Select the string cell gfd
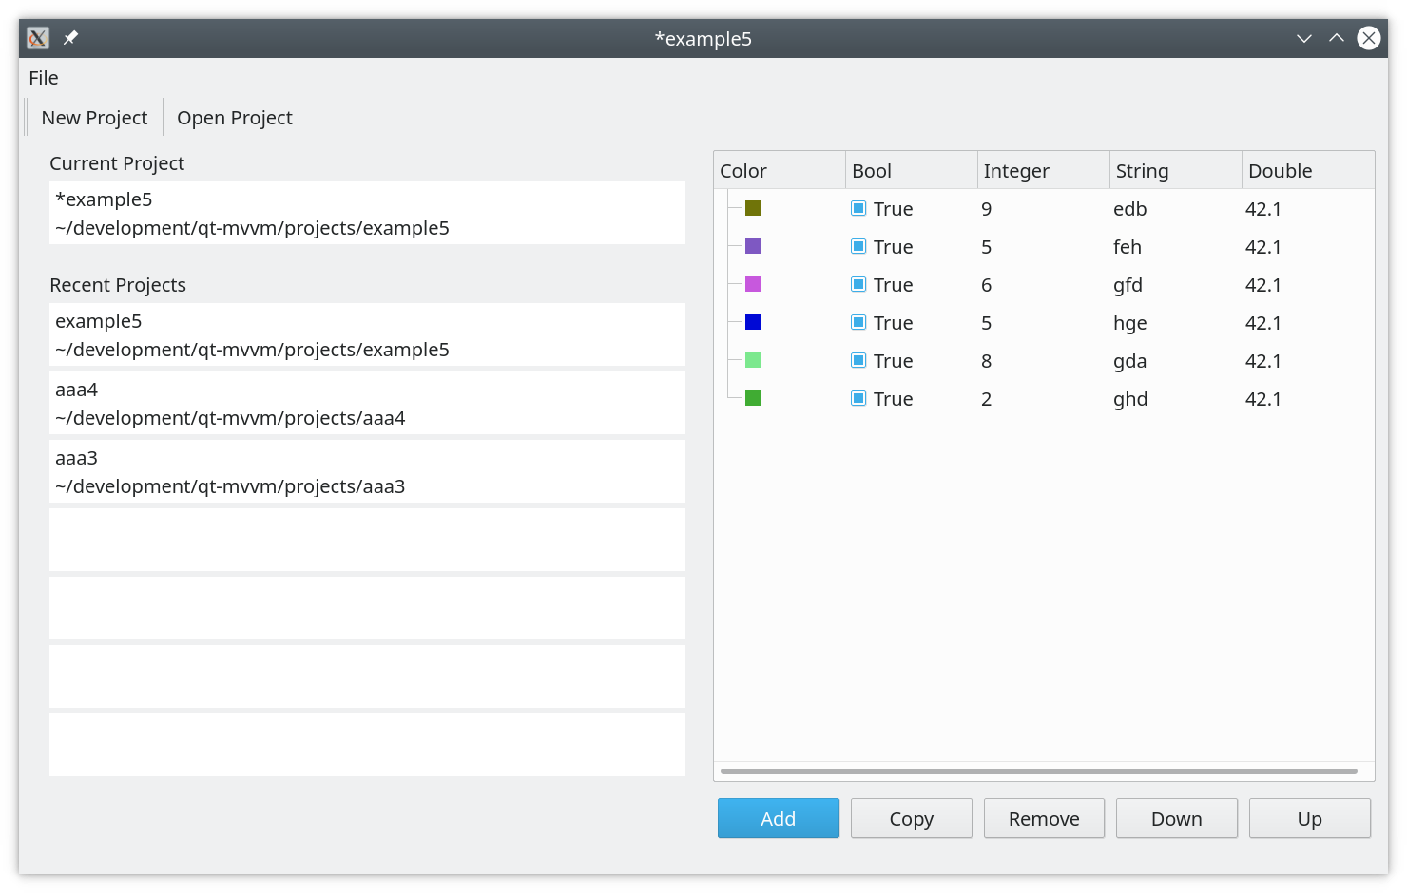1407x893 pixels. [x=1128, y=285]
